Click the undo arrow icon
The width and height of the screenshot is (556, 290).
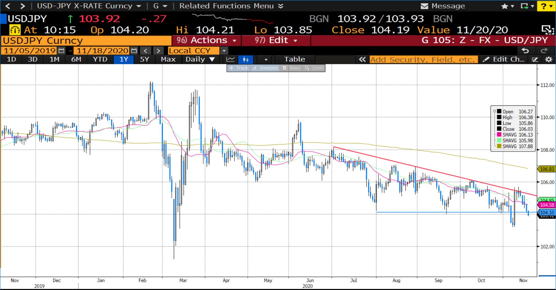525,51
